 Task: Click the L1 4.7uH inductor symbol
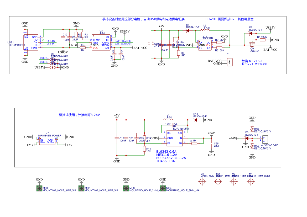tap(168, 120)
